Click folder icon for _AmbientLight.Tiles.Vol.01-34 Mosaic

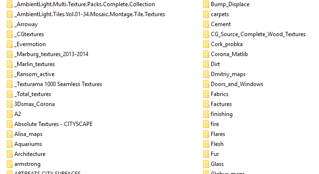click(10, 14)
